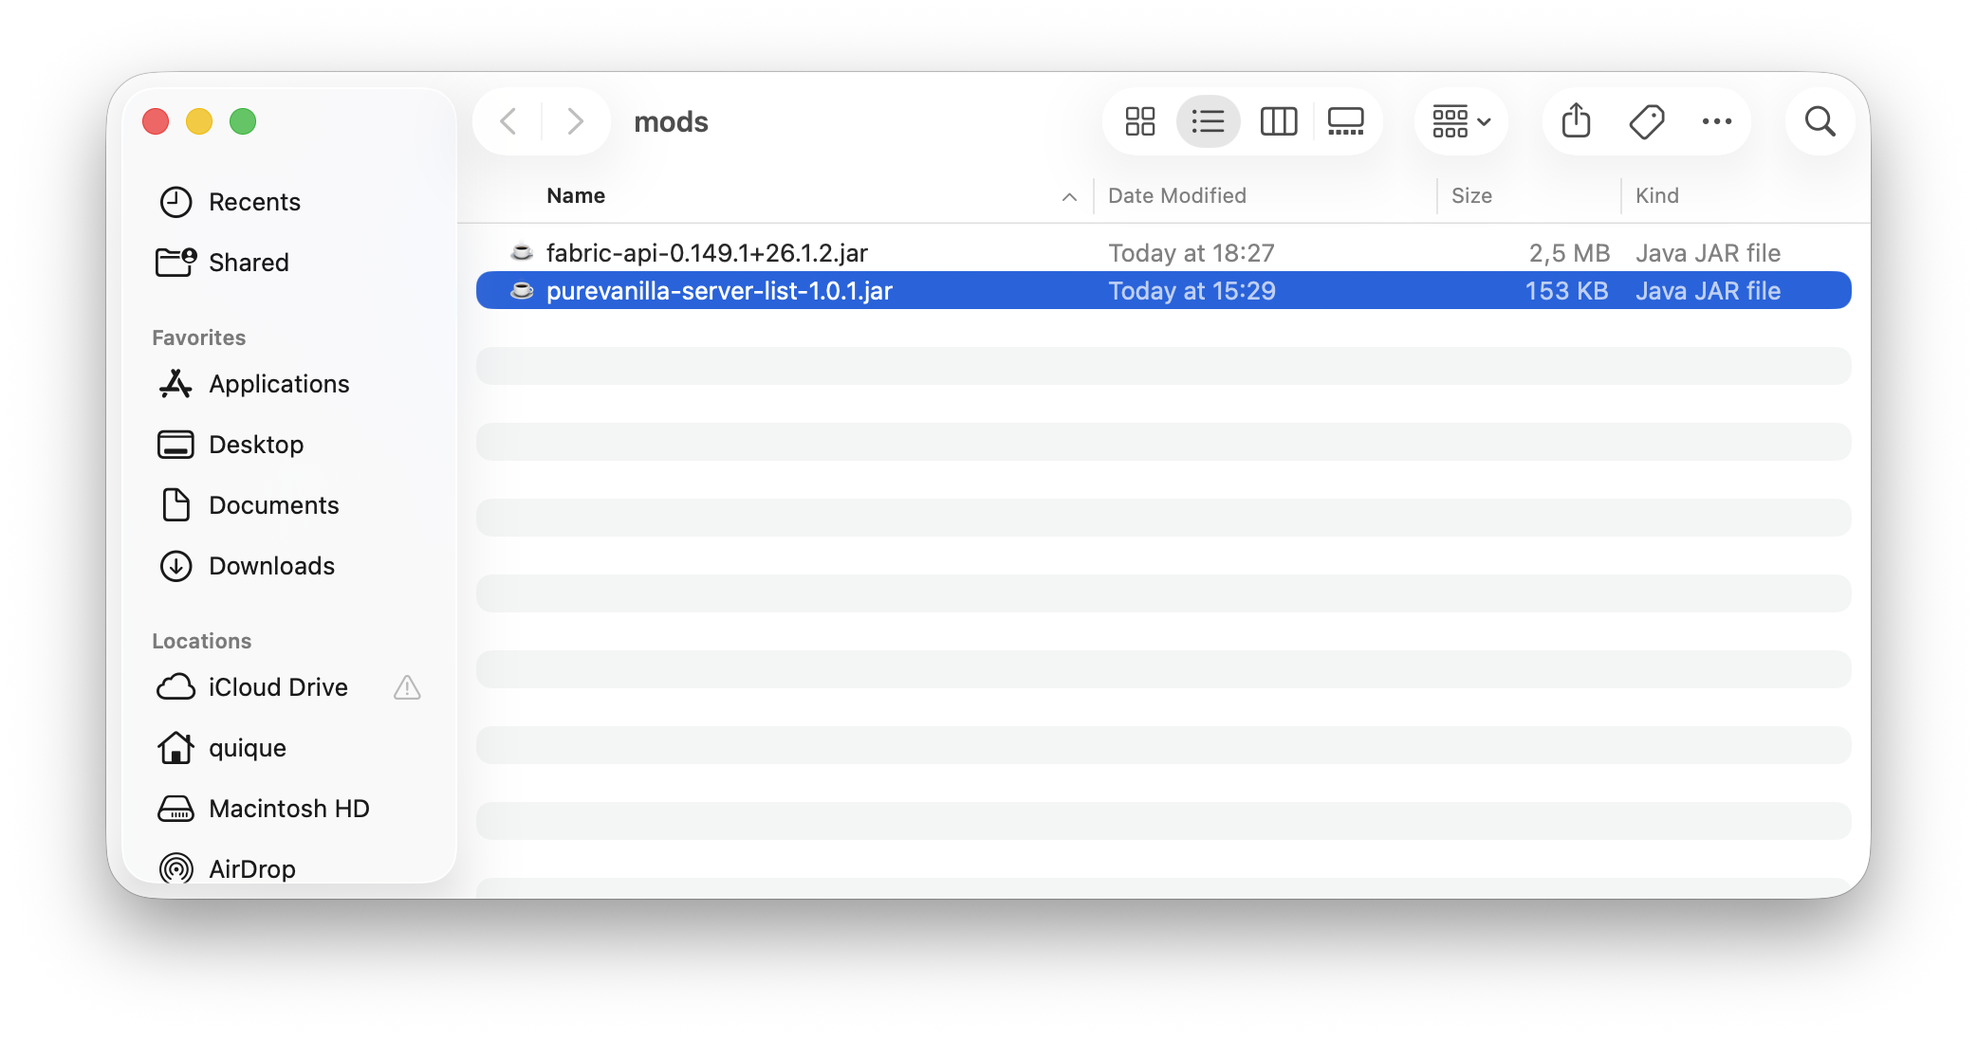Open the Group By dropdown
This screenshot has width=1977, height=1039.
click(x=1462, y=121)
